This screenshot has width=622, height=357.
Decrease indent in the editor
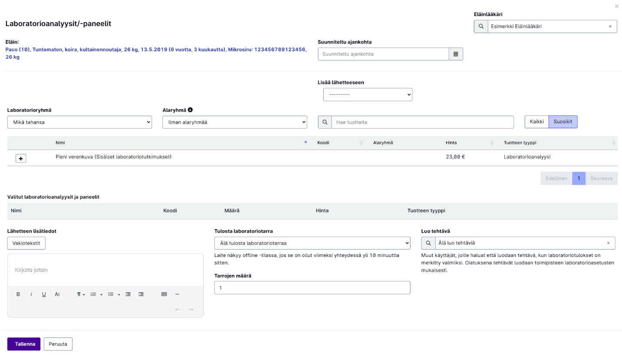pyautogui.click(x=128, y=294)
